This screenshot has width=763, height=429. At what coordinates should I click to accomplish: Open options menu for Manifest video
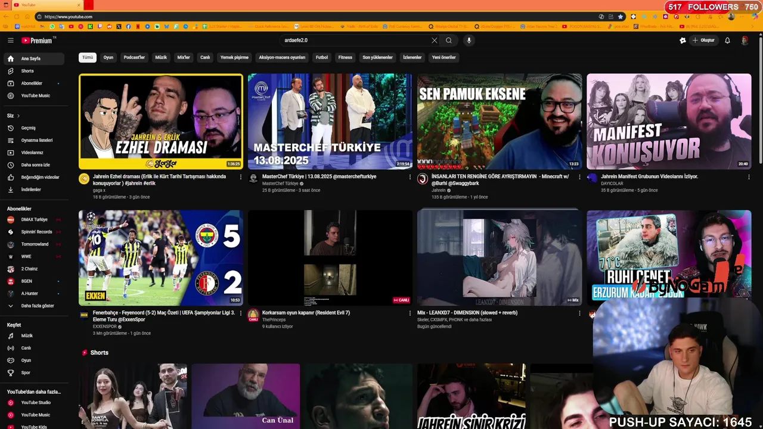(x=749, y=177)
